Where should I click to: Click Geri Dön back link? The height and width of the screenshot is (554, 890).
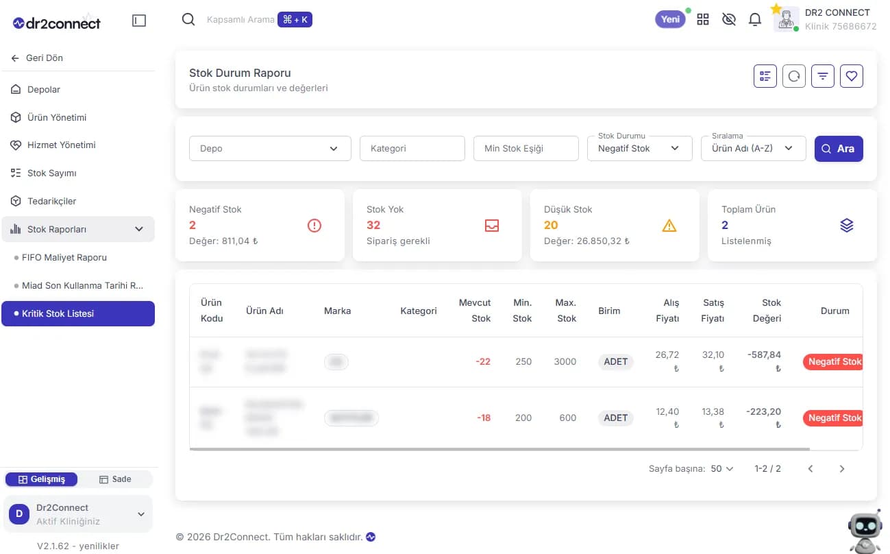coord(38,58)
